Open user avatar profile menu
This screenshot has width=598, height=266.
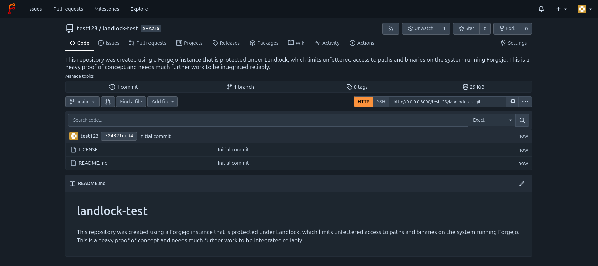click(585, 9)
